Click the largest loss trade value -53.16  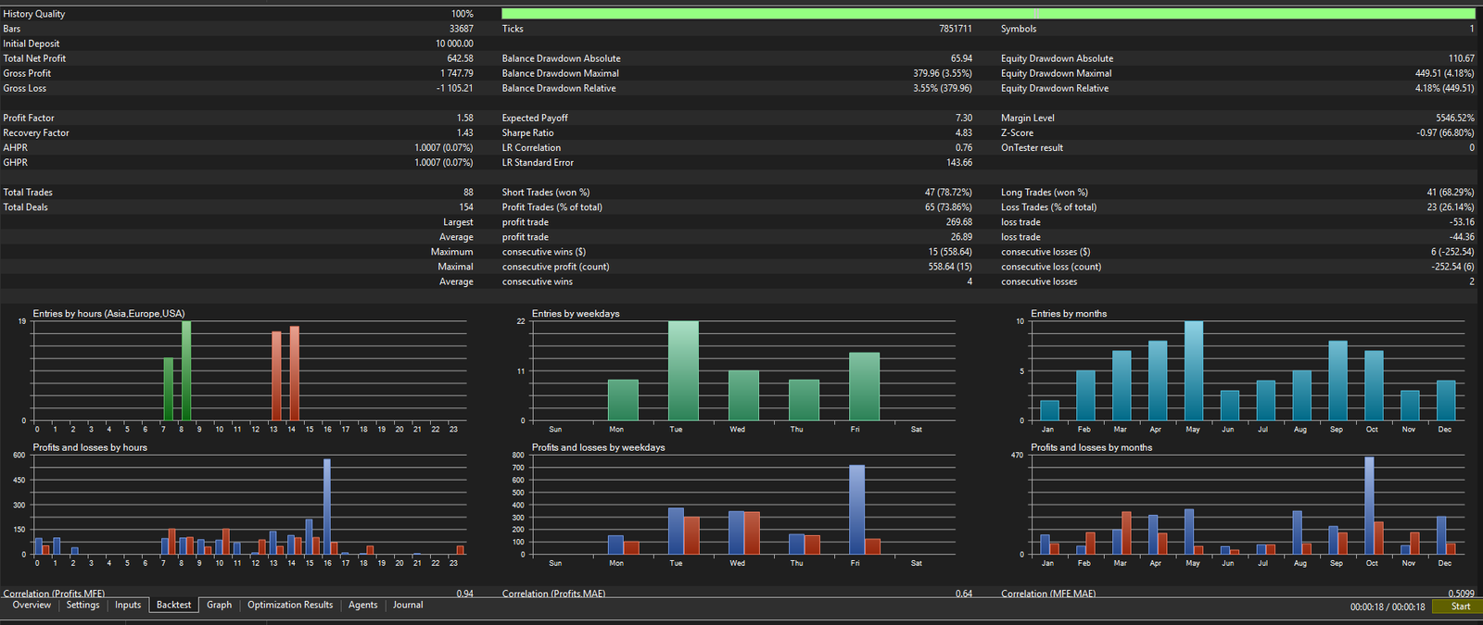point(1462,222)
